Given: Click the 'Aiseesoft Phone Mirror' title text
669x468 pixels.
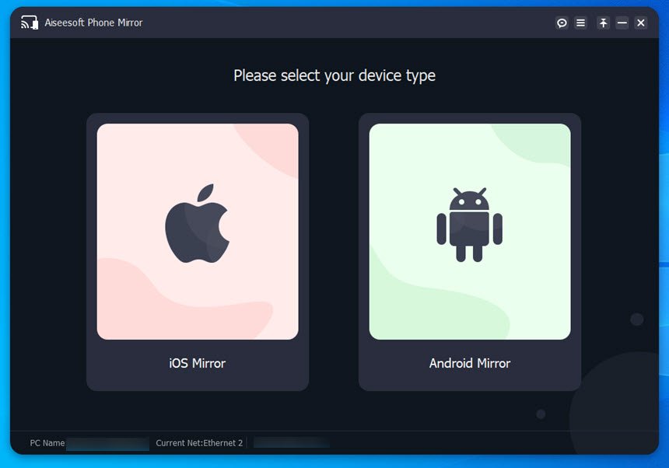Looking at the screenshot, I should 93,23.
